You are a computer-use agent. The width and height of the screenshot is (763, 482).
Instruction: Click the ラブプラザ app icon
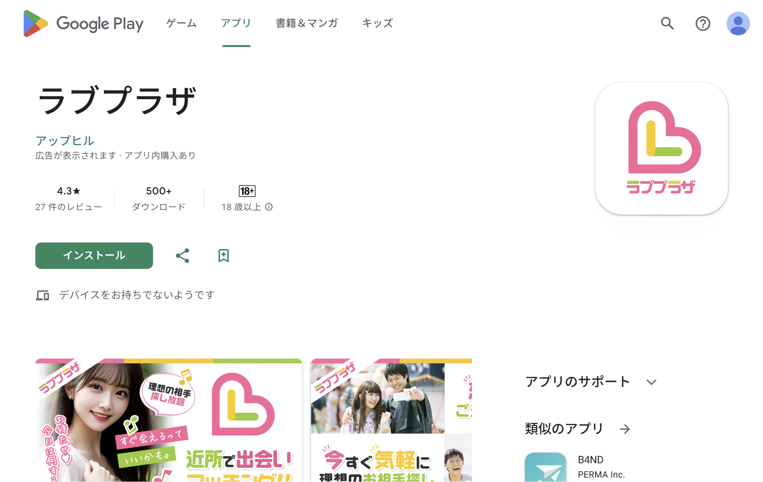coord(661,148)
